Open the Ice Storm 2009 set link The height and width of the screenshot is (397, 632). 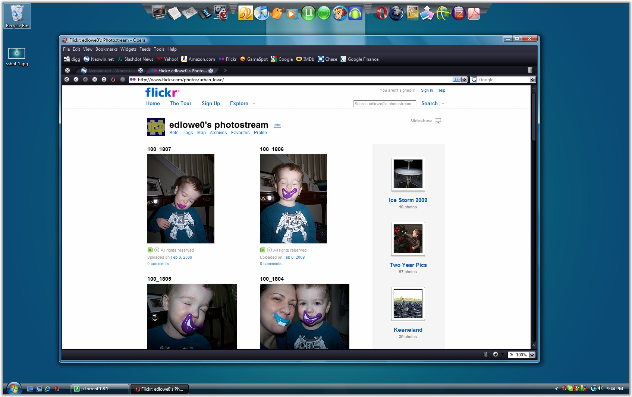[x=408, y=200]
